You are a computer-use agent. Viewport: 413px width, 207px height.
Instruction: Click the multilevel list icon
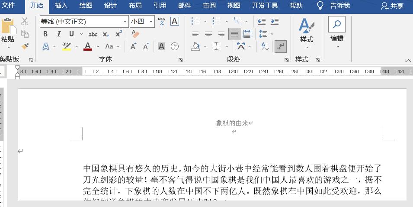tap(237, 21)
